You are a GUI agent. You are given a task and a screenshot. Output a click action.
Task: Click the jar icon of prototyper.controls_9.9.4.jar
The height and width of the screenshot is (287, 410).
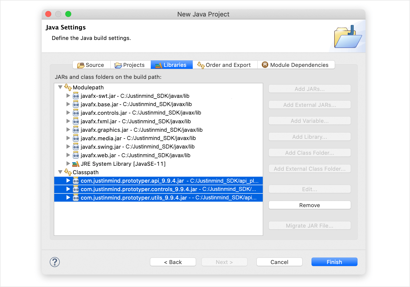point(76,189)
